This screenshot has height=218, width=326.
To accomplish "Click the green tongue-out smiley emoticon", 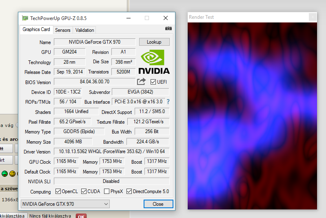I will tap(4, 174).
